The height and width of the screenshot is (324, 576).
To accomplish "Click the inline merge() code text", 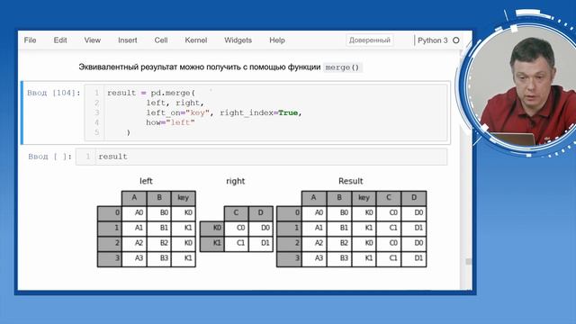I will [342, 67].
